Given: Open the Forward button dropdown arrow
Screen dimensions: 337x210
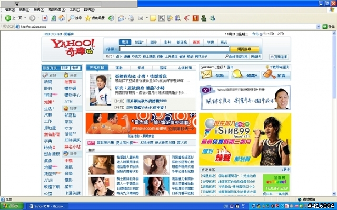Looking at the screenshot, I should point(38,18).
